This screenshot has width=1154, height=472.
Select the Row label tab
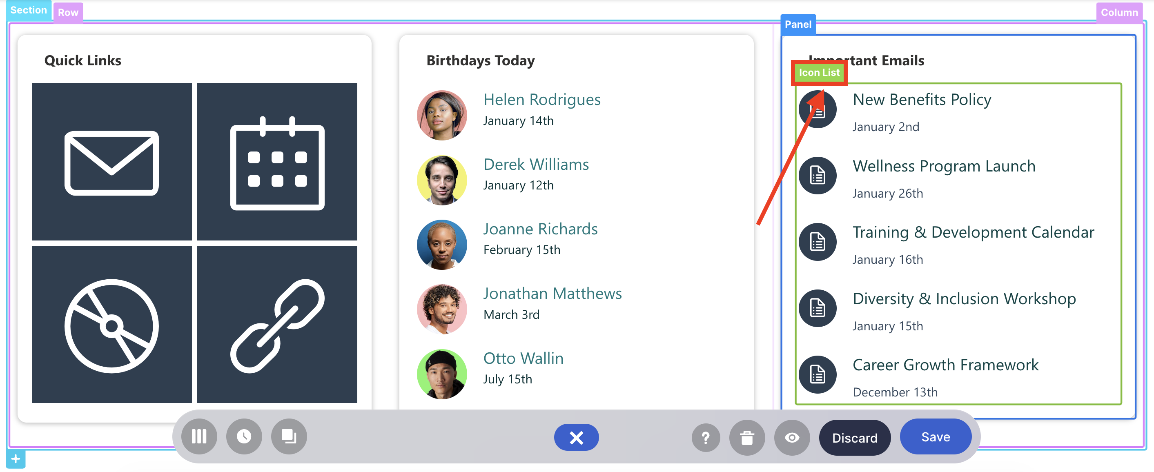pos(68,12)
